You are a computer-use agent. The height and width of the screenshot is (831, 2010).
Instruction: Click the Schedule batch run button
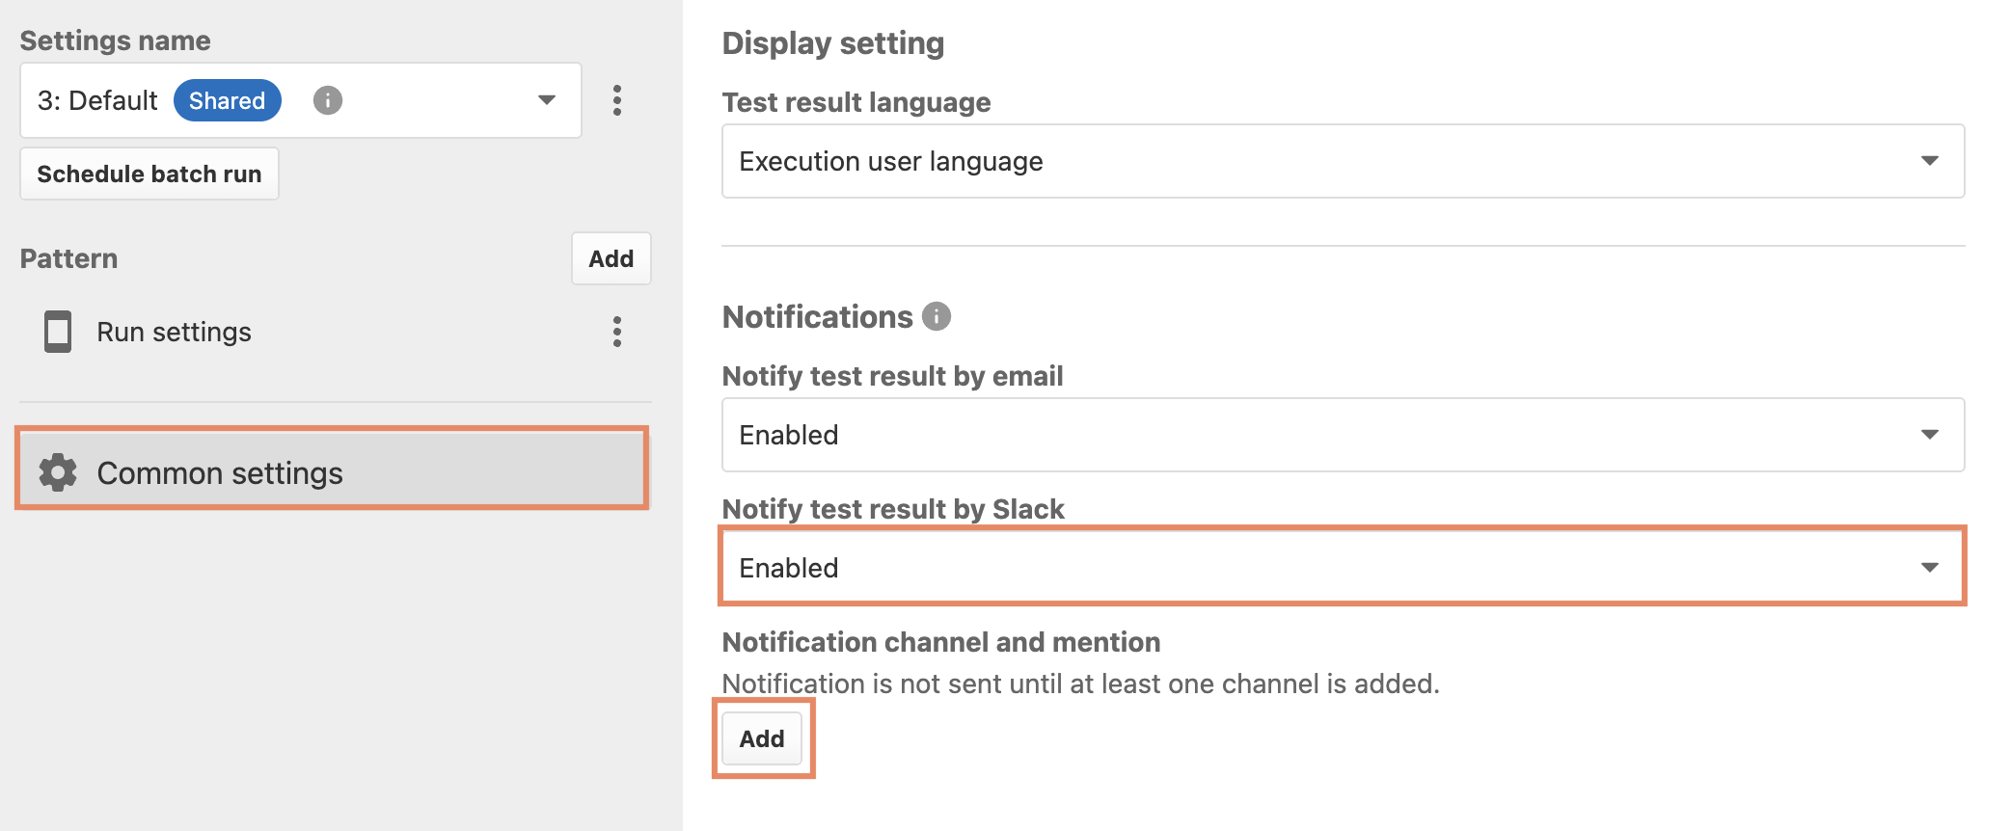tap(149, 174)
